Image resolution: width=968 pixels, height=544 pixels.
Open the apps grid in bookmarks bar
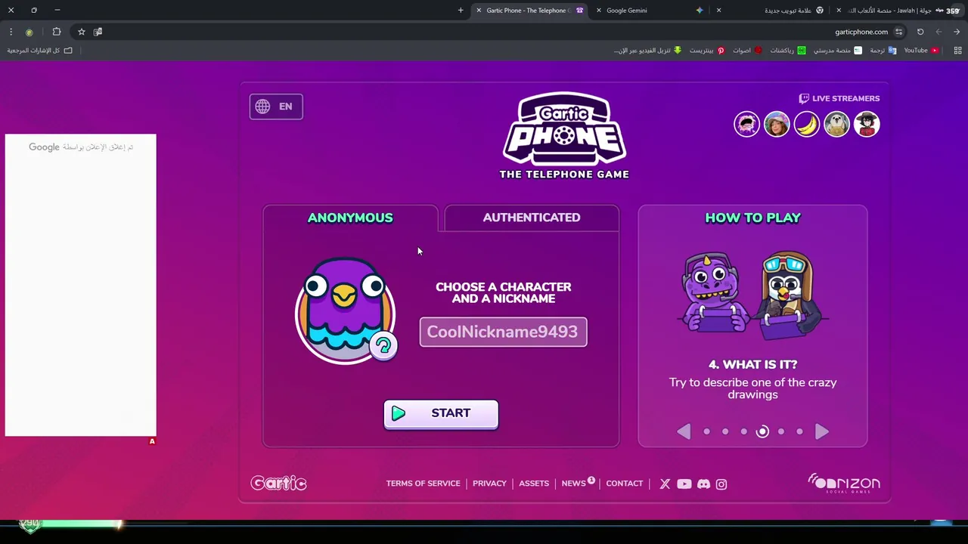point(957,51)
